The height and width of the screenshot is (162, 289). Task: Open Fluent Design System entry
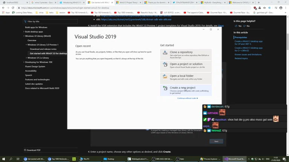coord(35,66)
